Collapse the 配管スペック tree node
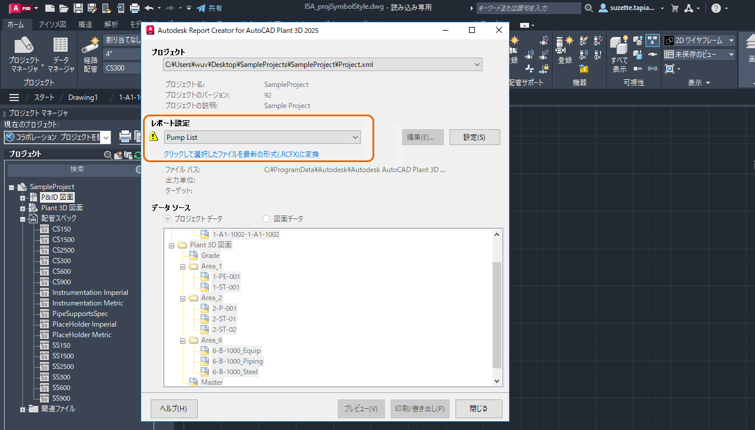 click(x=22, y=219)
